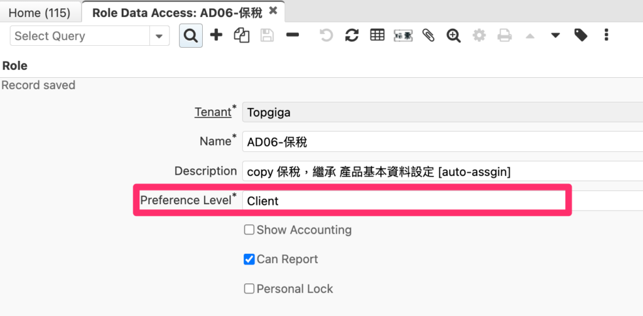Close the Role Data Access tab

point(273,11)
